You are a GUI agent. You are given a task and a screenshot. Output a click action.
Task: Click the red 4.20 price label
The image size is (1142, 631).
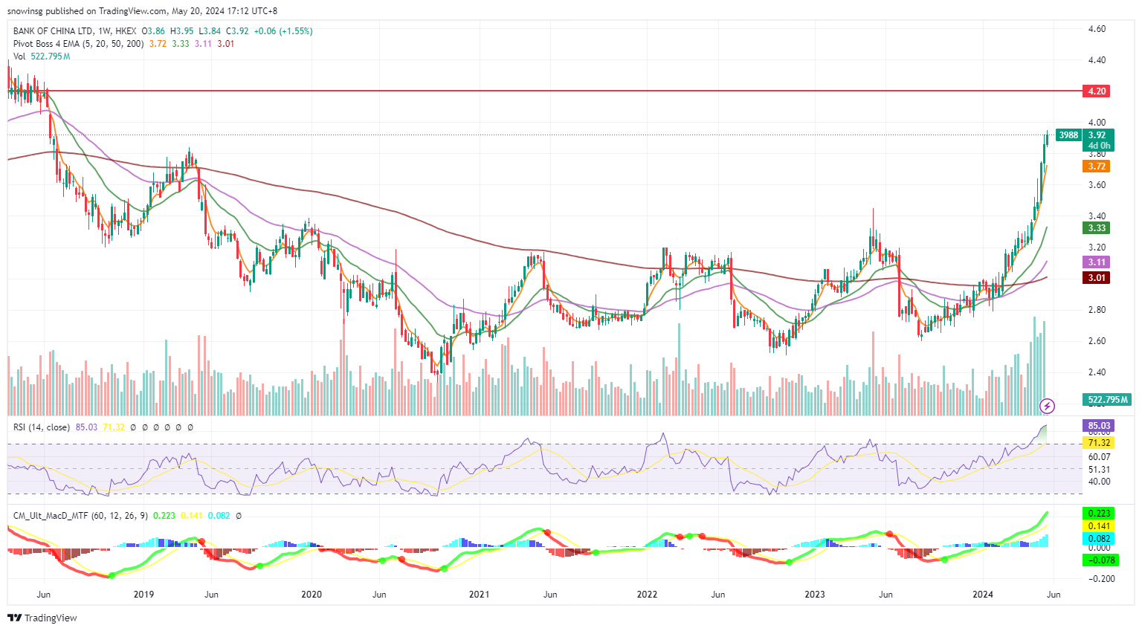pos(1097,91)
